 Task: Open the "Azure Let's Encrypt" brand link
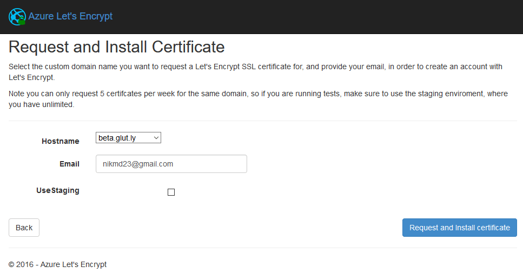(70, 16)
